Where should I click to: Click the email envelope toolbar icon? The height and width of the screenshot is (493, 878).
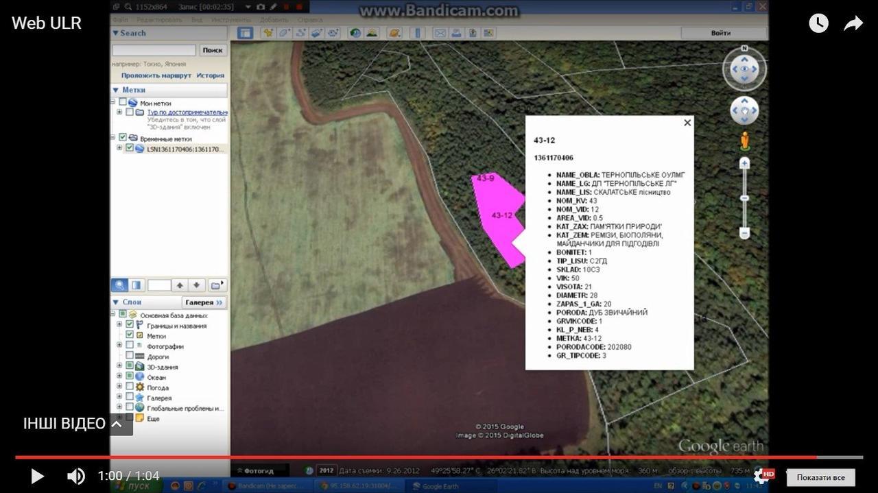point(440,33)
